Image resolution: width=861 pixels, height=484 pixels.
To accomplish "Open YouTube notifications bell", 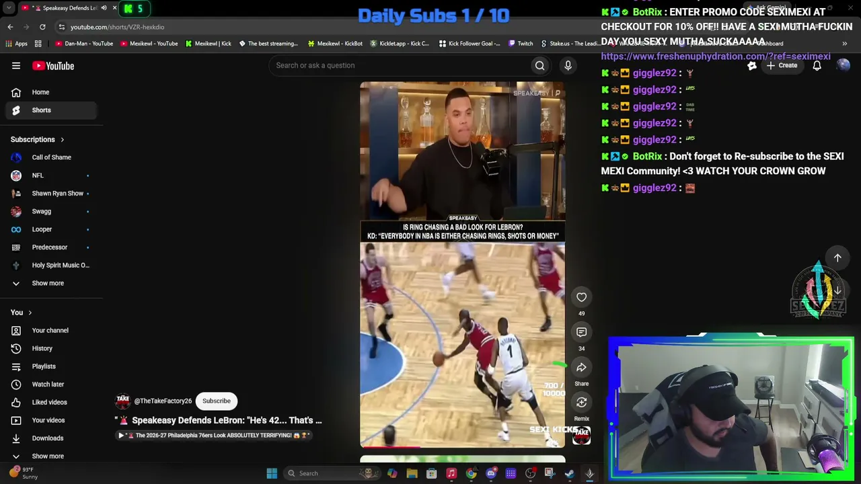I will [817, 66].
